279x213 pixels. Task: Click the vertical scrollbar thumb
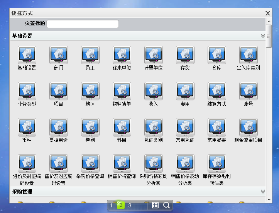pos(269,36)
